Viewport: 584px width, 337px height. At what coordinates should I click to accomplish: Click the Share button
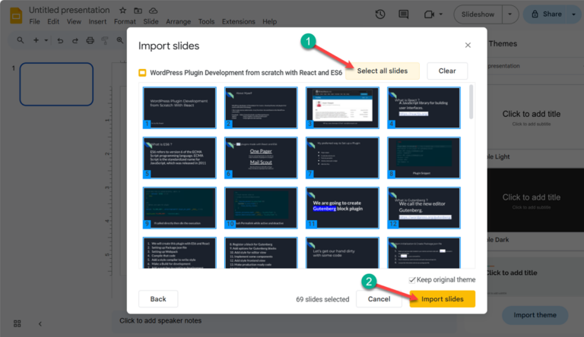click(x=547, y=14)
